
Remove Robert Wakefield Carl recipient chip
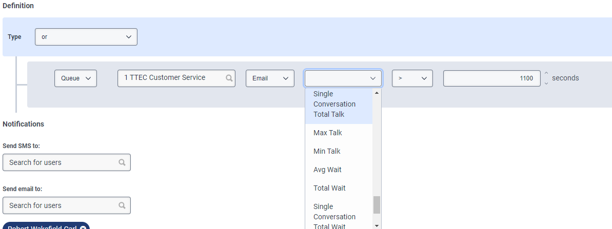tap(83, 227)
